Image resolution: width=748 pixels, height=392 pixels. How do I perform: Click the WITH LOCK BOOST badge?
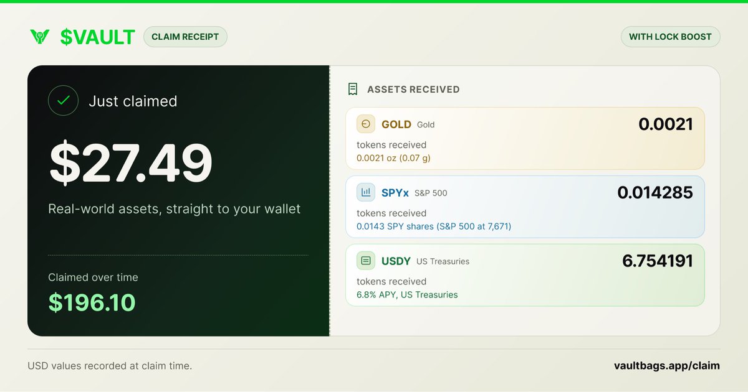click(670, 37)
